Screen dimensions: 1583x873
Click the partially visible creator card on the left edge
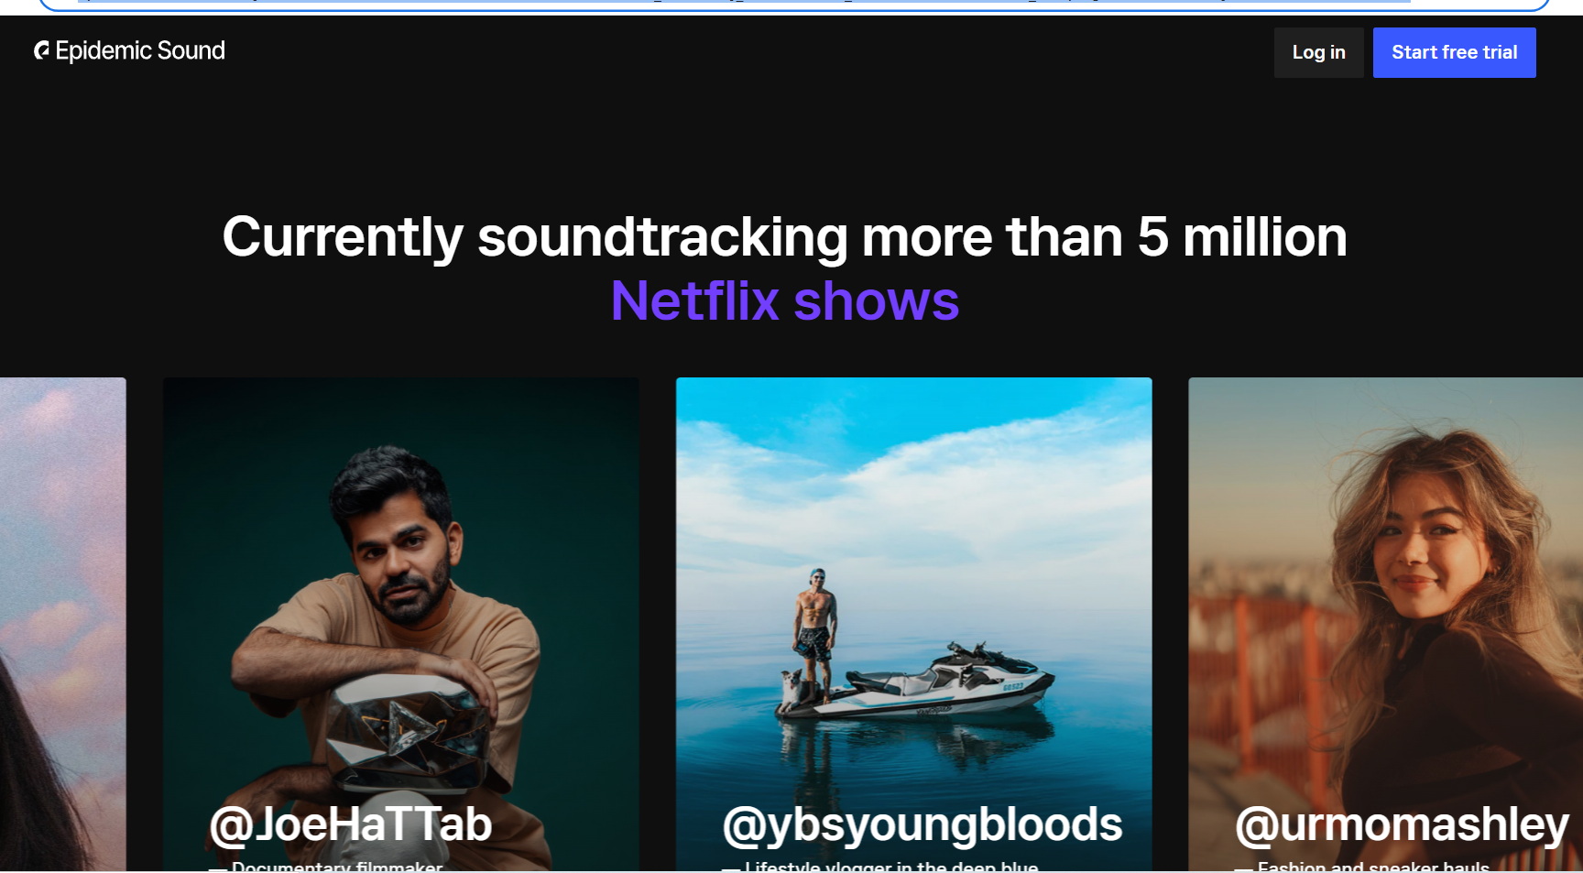coord(62,624)
